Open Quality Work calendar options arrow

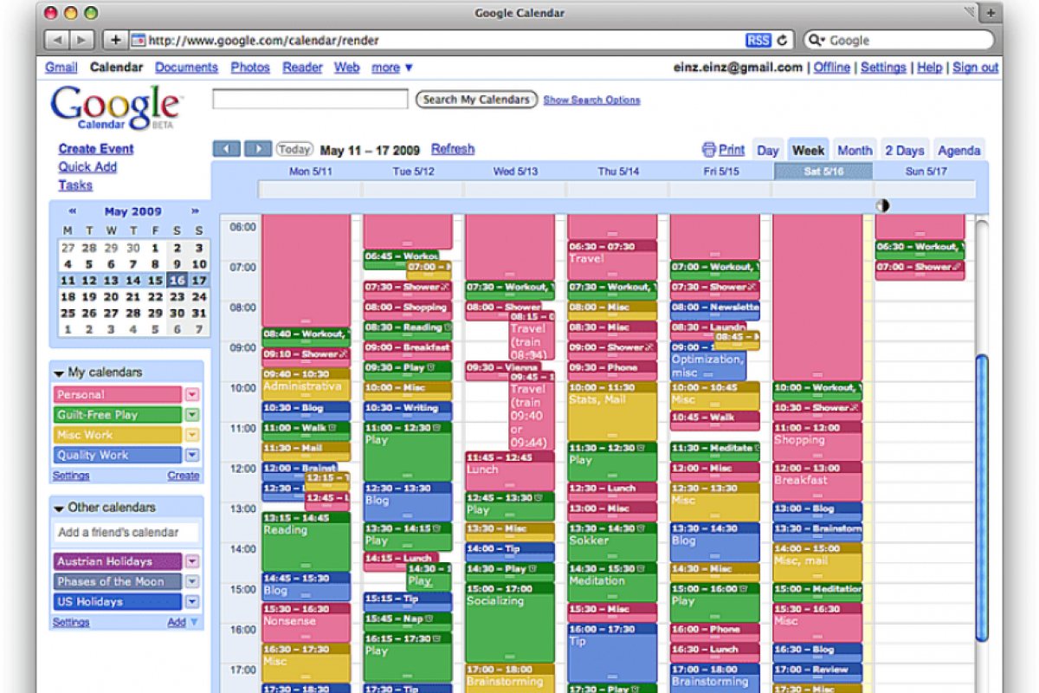click(192, 455)
